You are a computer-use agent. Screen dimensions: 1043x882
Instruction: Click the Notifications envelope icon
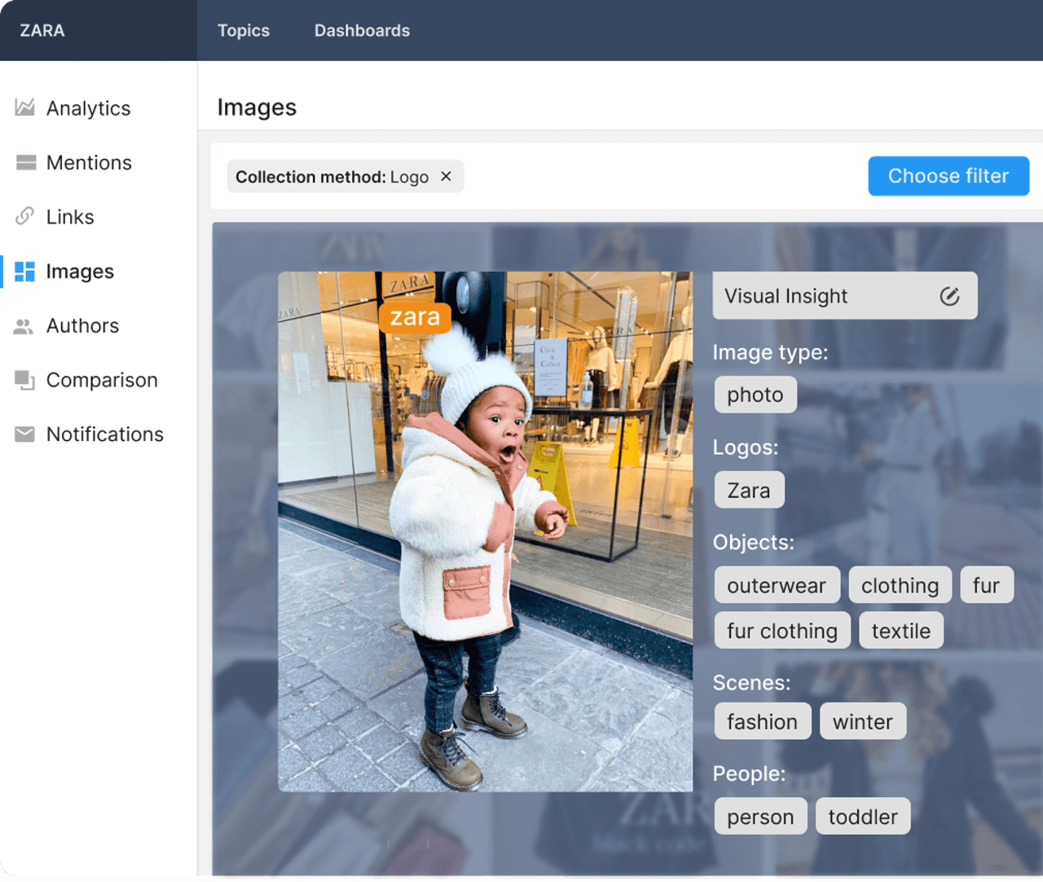click(x=24, y=434)
